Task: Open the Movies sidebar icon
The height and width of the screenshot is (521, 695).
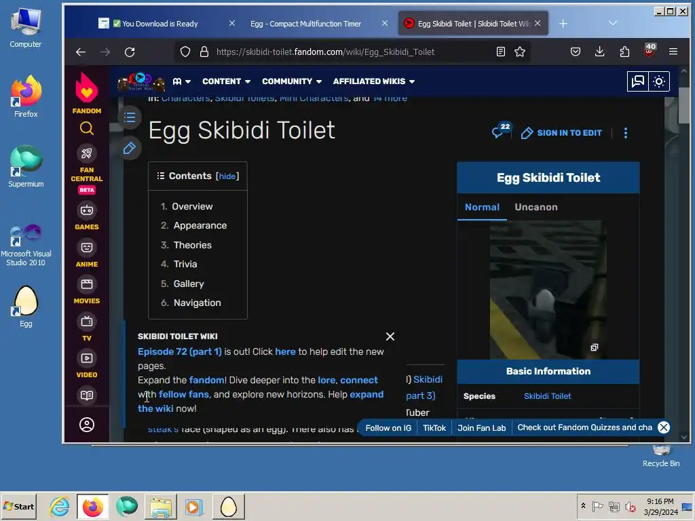Action: (87, 284)
